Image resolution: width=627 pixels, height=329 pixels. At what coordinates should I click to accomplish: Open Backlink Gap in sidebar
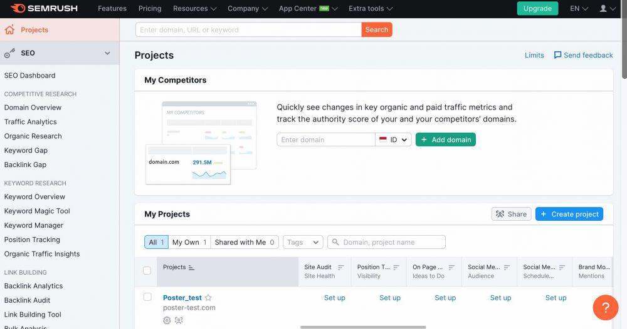tap(25, 164)
